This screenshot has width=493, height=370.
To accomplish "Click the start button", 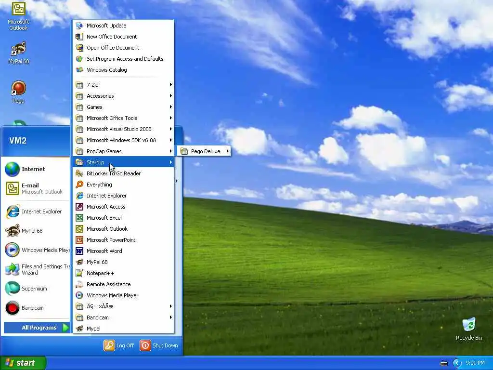I will tap(23, 363).
